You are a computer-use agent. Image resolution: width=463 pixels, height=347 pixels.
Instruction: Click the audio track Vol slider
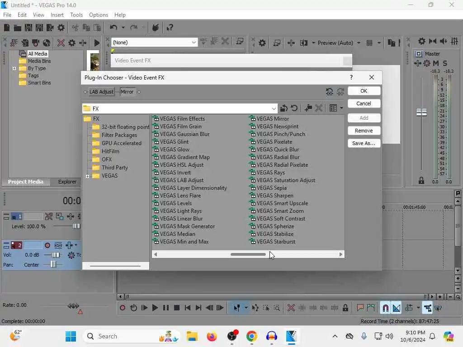coord(55,255)
